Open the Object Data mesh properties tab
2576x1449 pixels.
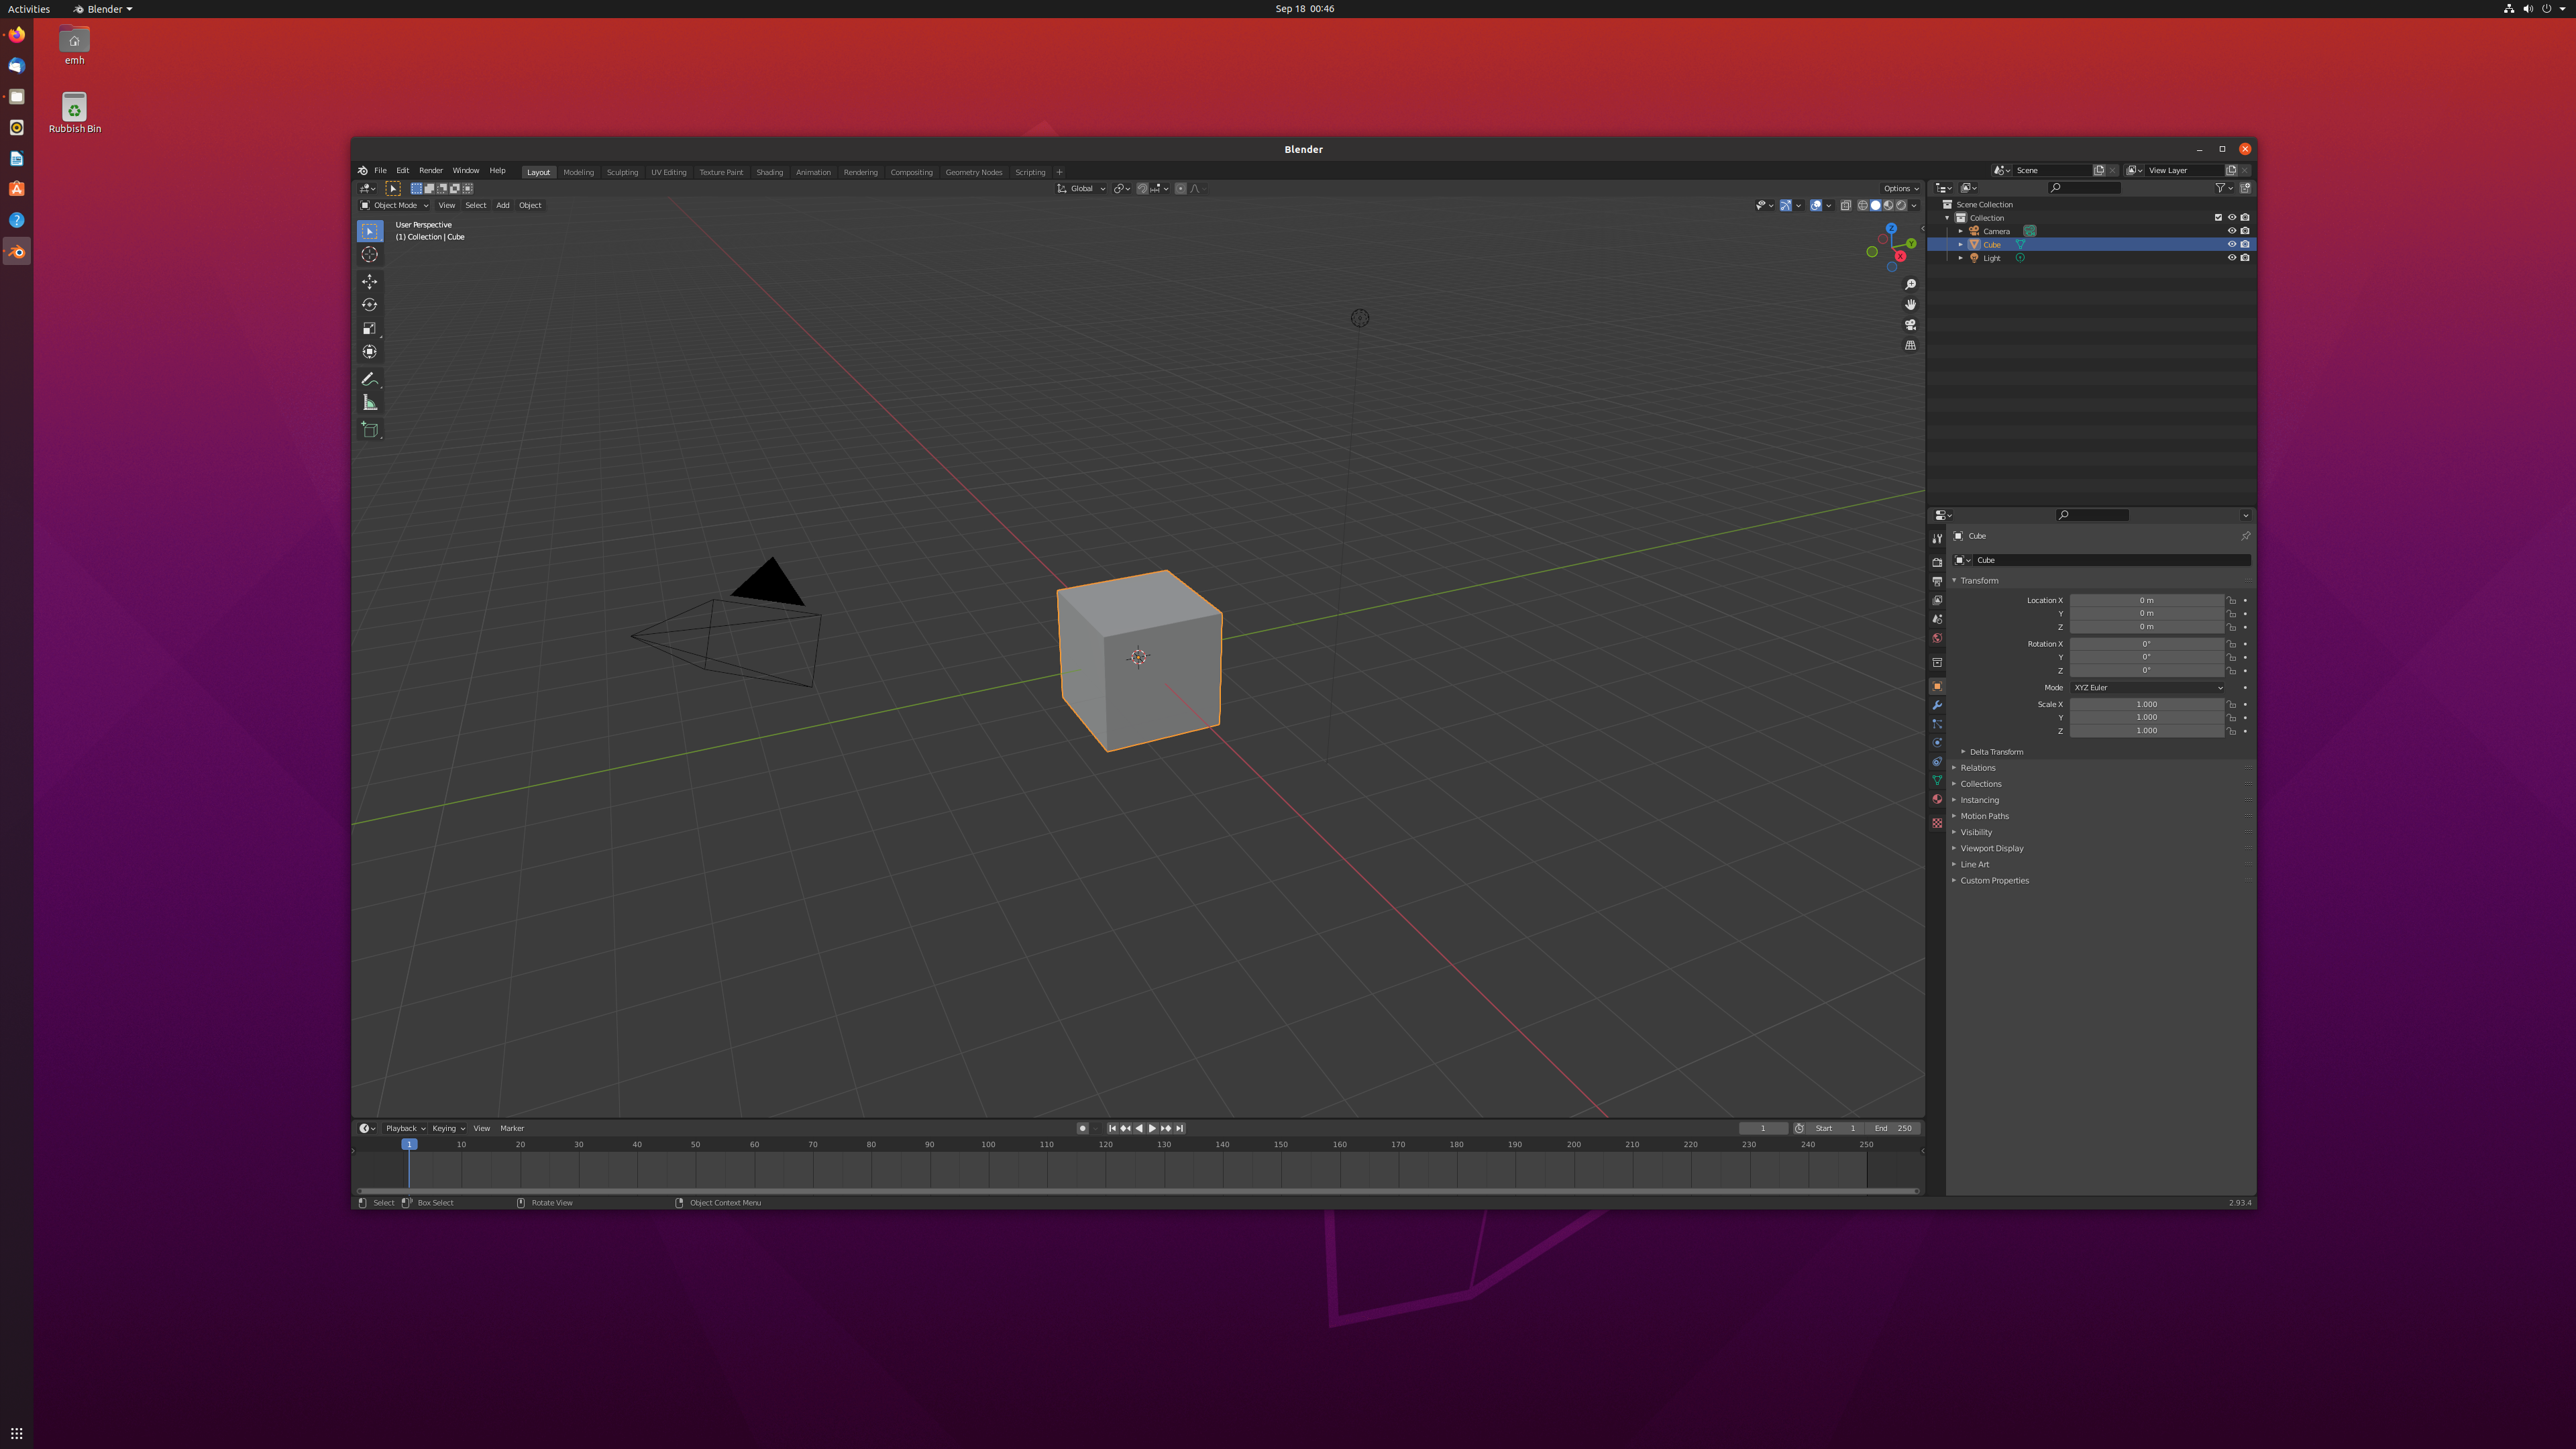(x=1937, y=781)
